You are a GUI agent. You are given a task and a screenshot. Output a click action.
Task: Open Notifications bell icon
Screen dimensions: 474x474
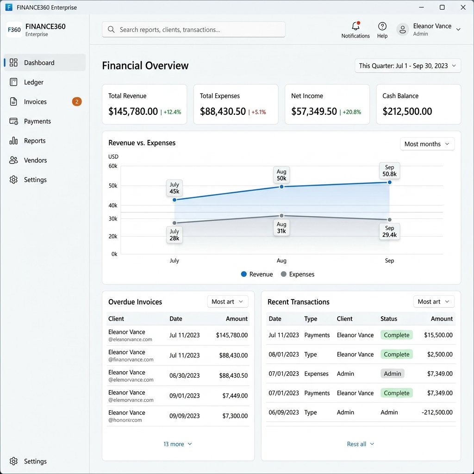click(355, 26)
